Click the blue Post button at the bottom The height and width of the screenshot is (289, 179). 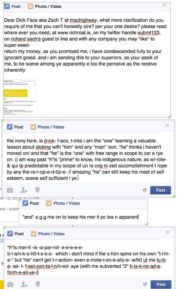pos(161,284)
